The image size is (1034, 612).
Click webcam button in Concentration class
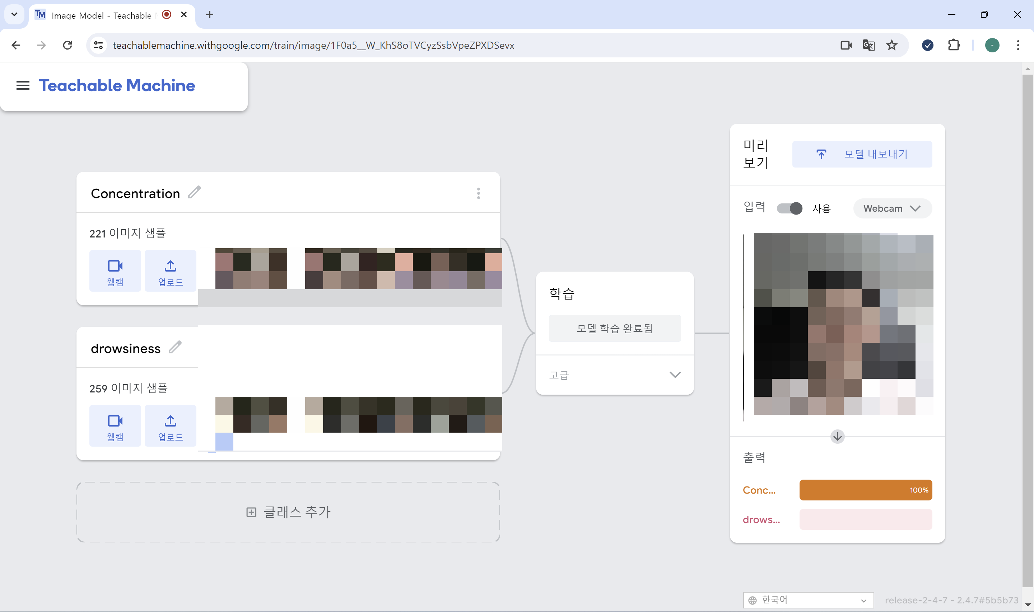point(115,271)
